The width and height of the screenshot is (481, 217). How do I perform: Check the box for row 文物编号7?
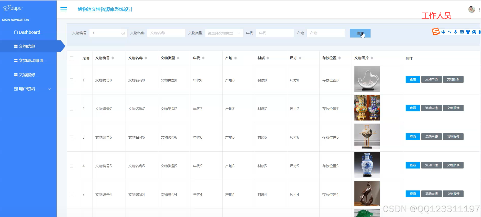click(71, 109)
